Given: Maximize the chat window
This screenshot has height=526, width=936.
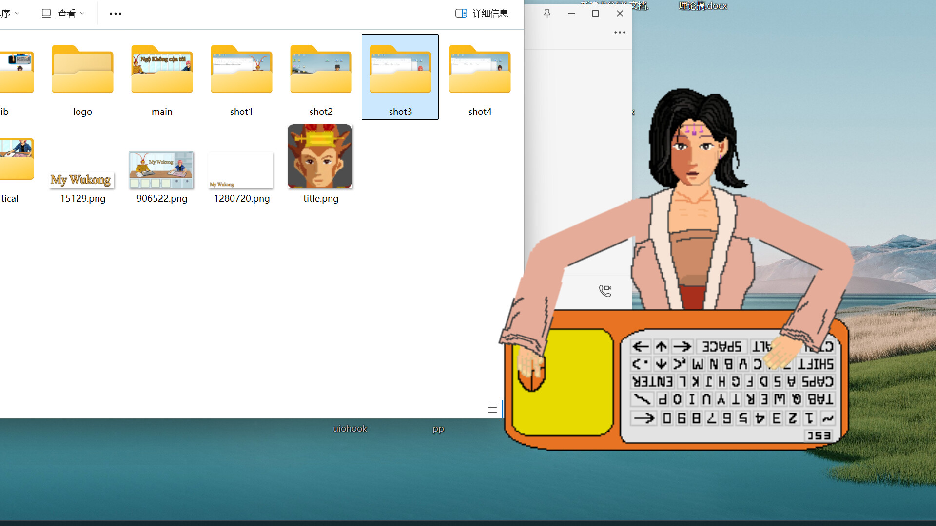Looking at the screenshot, I should click(595, 13).
